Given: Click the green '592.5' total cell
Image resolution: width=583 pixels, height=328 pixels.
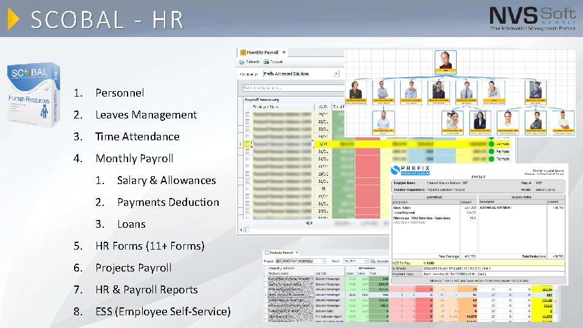Looking at the screenshot, I should [378, 306].
